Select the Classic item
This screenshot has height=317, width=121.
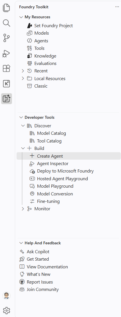tap(41, 86)
